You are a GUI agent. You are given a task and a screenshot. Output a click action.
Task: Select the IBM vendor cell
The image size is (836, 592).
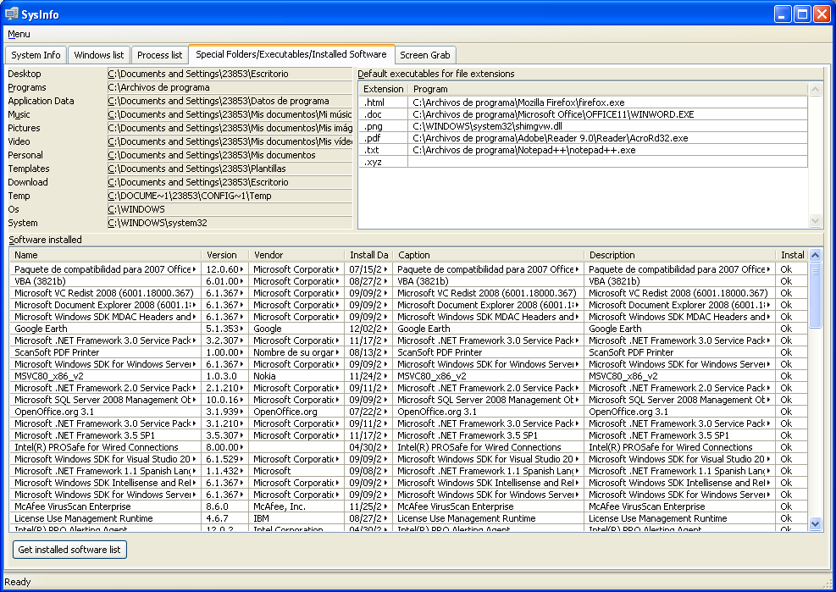tap(296, 518)
